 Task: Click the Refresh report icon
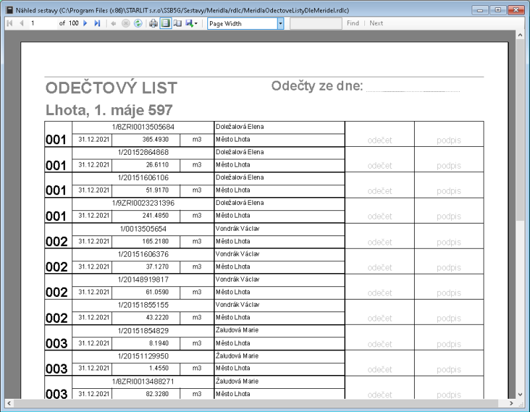tap(138, 22)
